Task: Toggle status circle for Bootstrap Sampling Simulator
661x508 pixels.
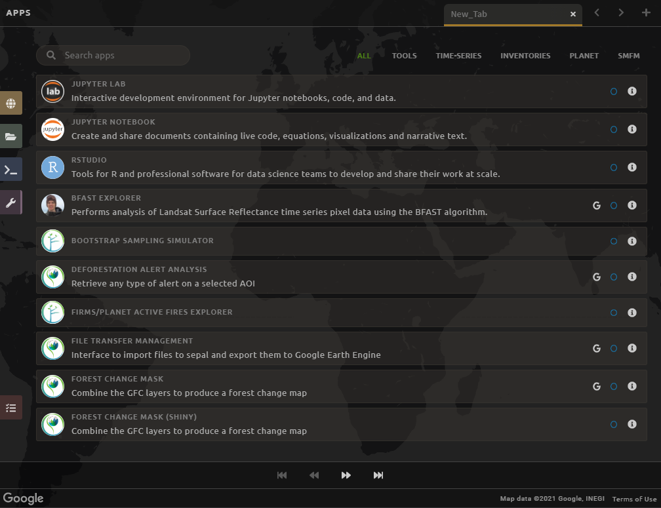Action: (x=614, y=241)
